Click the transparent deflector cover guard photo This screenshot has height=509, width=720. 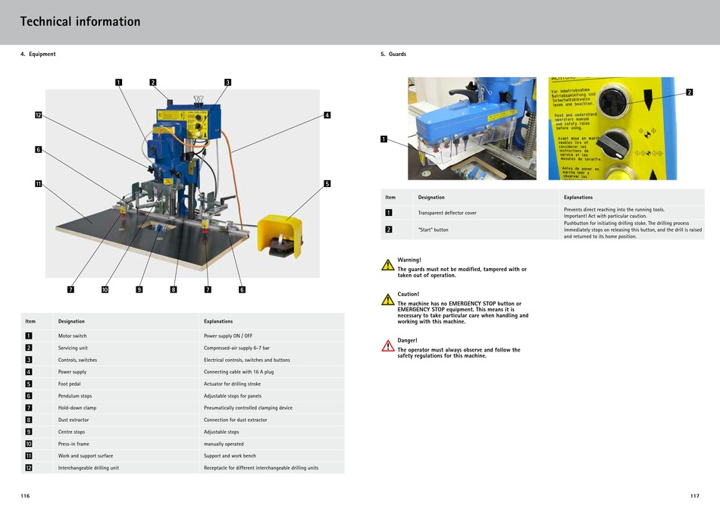472,128
